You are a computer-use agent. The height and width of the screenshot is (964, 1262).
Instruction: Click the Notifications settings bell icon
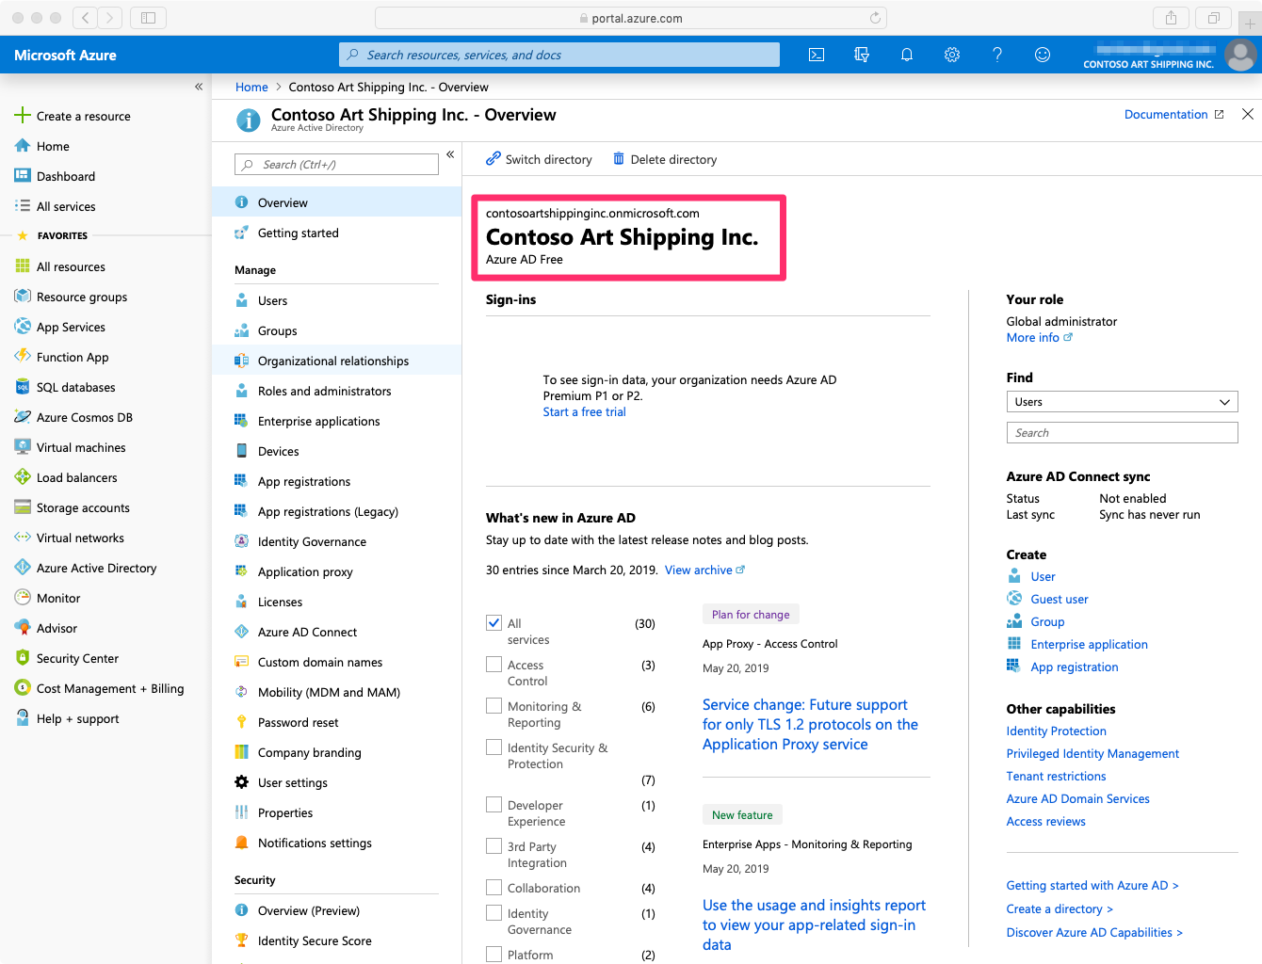(x=241, y=843)
